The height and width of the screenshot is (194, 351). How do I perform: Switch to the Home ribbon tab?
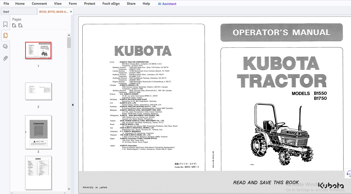tap(20, 3)
